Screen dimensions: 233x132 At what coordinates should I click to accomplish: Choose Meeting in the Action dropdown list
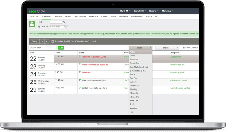pyautogui.click(x=133, y=89)
